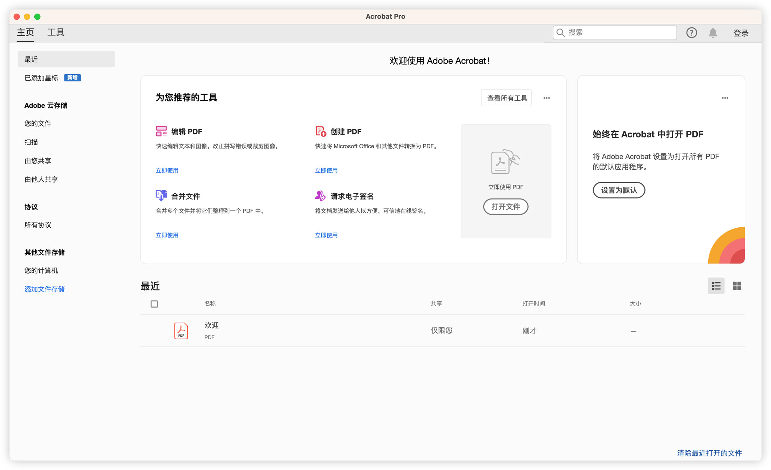Screen dimensions: 771x470
Task: Click the Create PDF tool icon
Action: [321, 131]
